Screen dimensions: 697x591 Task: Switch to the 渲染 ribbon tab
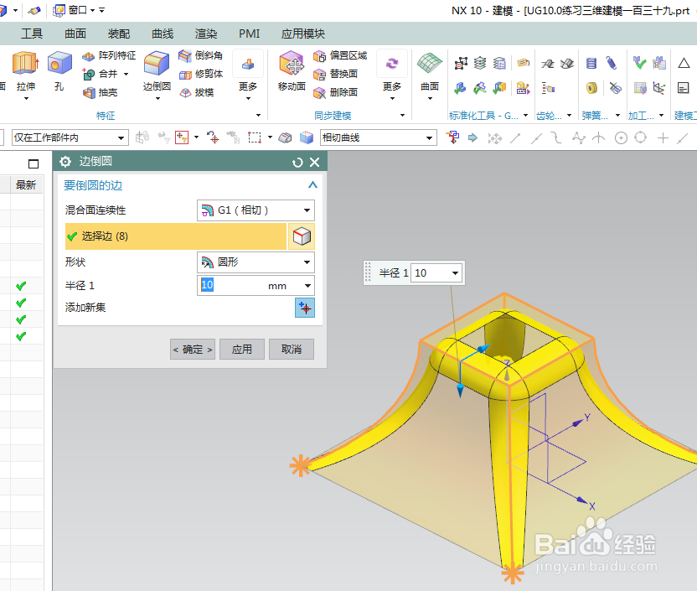205,34
